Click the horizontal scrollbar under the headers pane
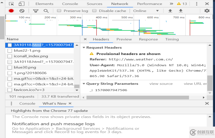Viewport: 215px width, 138px height. pos(137,98)
